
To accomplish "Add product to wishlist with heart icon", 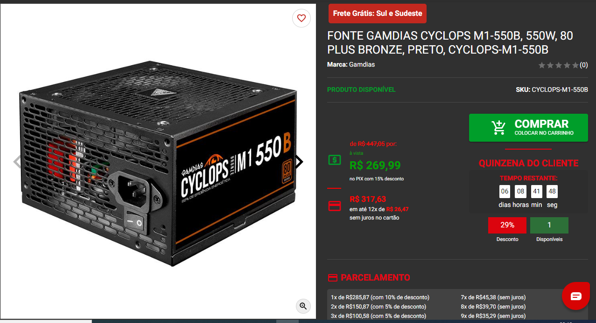I will [x=302, y=18].
